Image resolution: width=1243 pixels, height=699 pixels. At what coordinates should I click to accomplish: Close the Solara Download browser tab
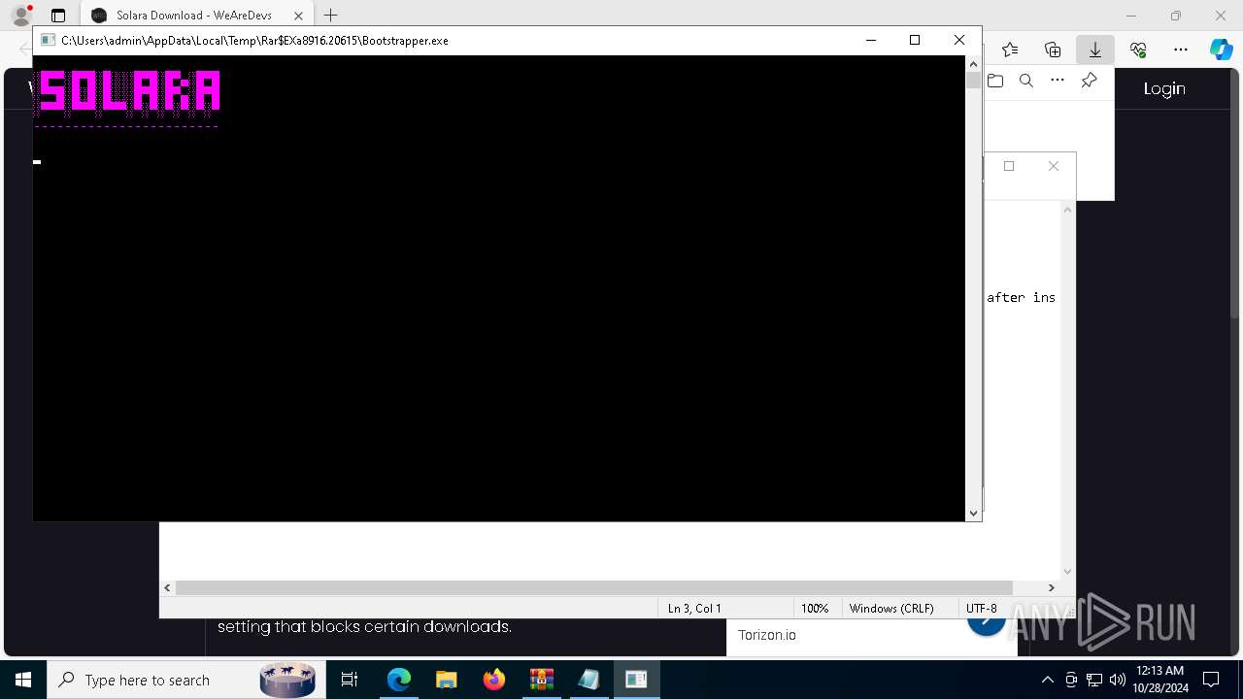click(299, 16)
